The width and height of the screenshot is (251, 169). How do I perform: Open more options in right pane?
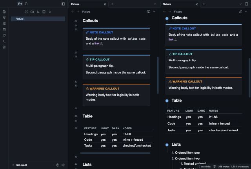pyautogui.click(x=246, y=11)
